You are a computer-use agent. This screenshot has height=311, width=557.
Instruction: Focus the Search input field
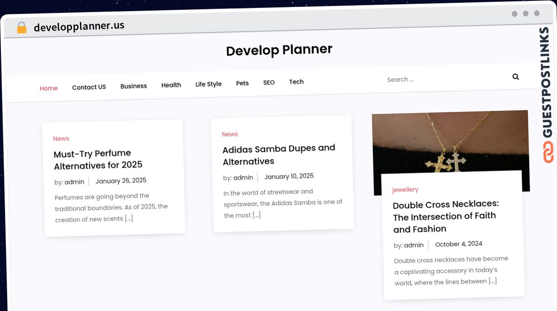point(446,79)
